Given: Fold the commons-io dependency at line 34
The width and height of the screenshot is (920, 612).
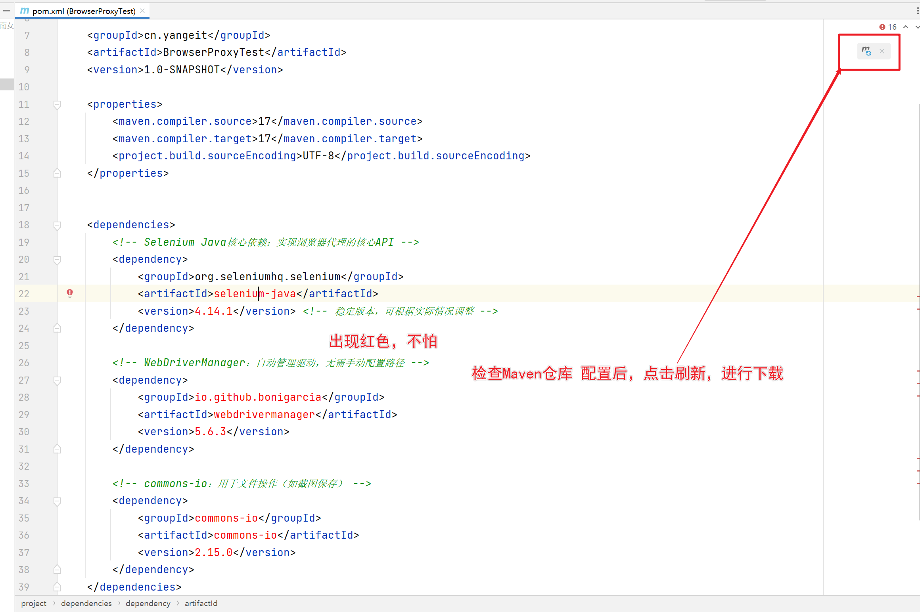Looking at the screenshot, I should coord(57,501).
